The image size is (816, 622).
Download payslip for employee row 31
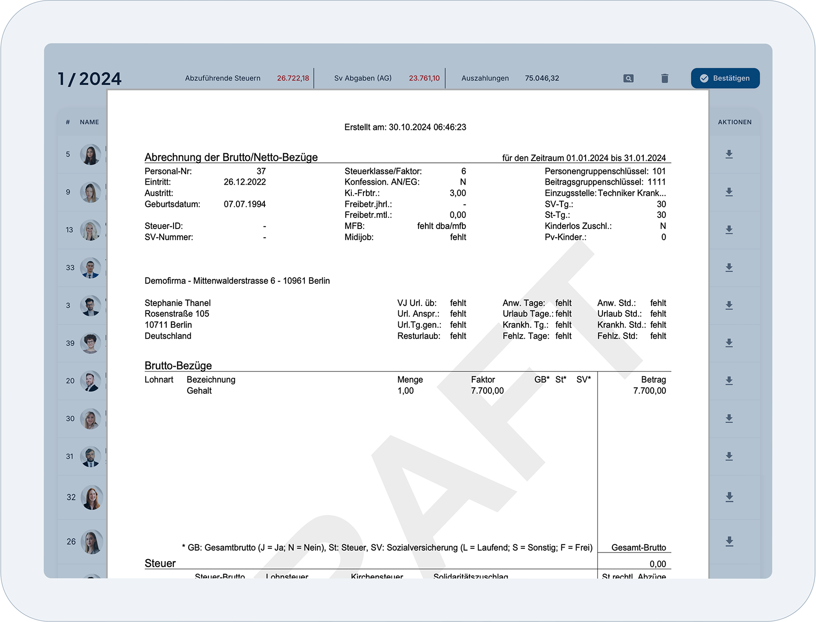pos(729,456)
